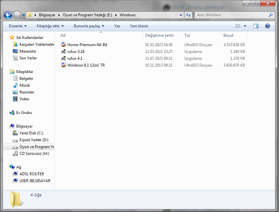Image resolution: width=279 pixels, height=212 pixels.
Task: Click the Refresh button beside address bar
Action: pyautogui.click(x=188, y=15)
